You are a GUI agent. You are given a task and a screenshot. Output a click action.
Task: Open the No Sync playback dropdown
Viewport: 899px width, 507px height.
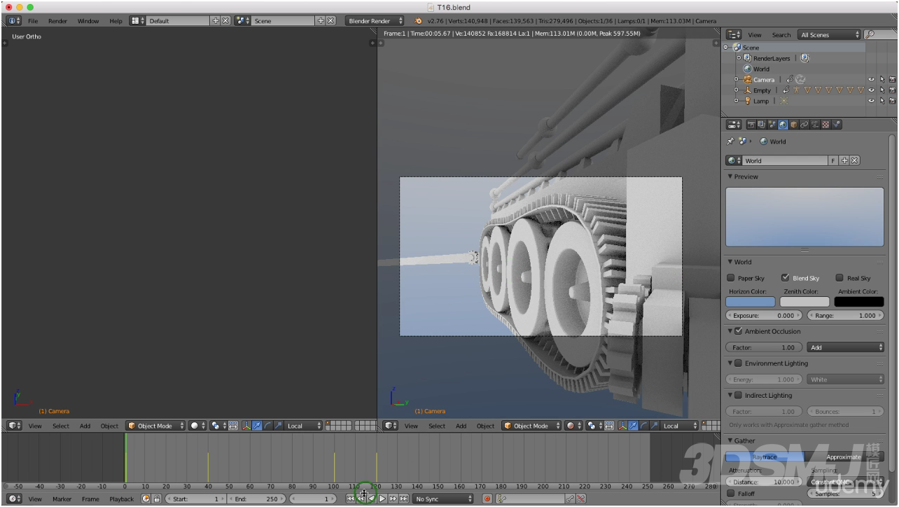coord(442,499)
